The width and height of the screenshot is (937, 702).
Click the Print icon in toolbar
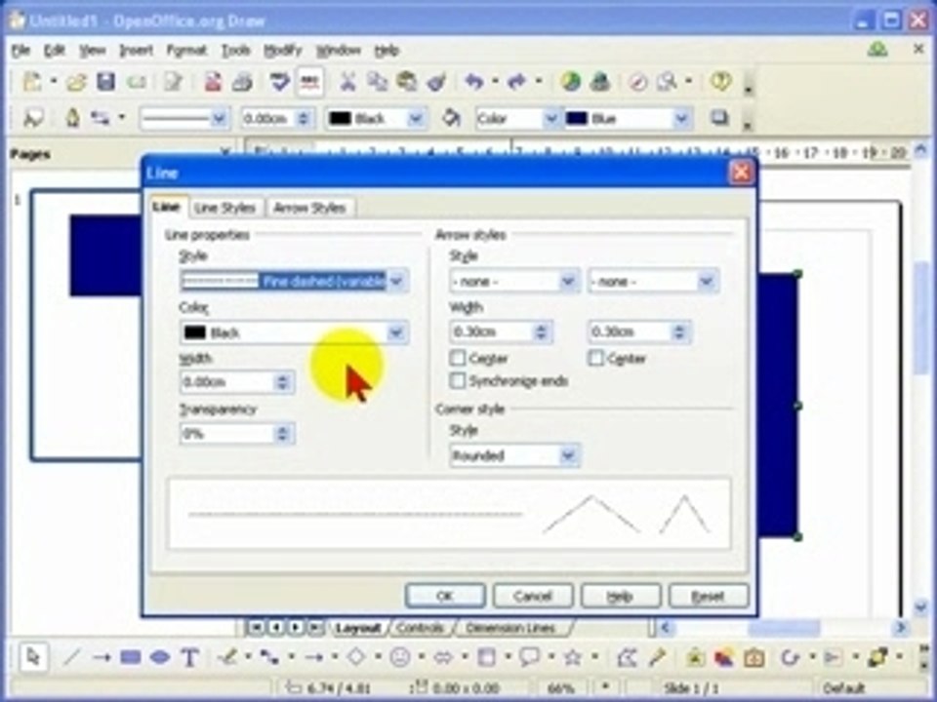(x=242, y=81)
